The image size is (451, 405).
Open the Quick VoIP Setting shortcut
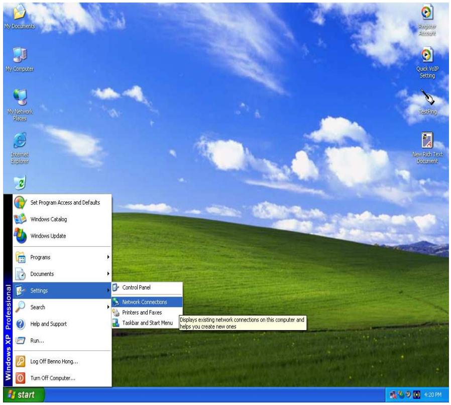(x=427, y=62)
